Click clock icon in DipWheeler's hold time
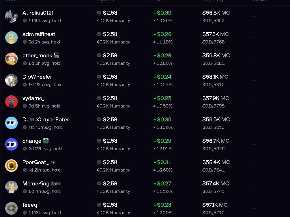This screenshot has height=217, width=290. tap(25, 85)
